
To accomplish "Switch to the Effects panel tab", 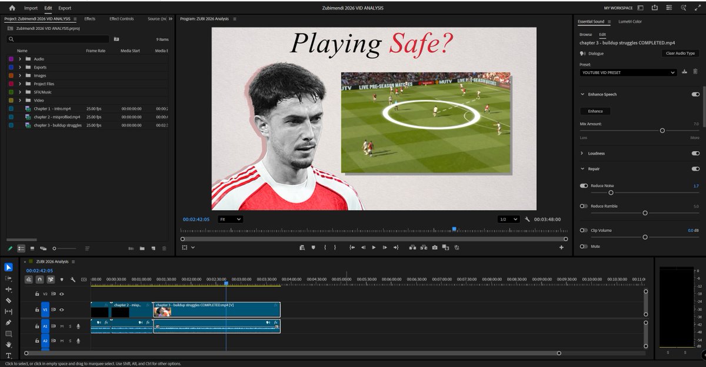I will coord(89,19).
